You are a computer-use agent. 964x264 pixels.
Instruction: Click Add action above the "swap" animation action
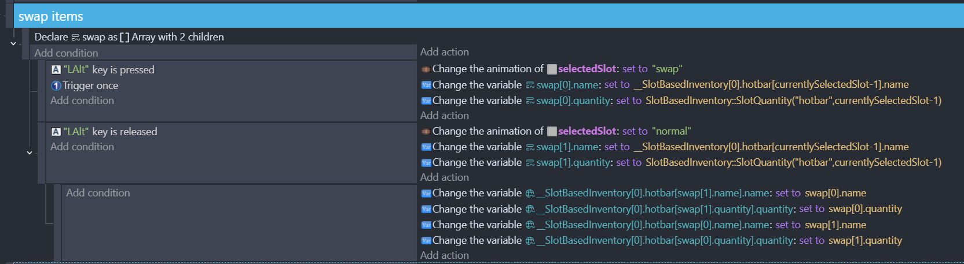(x=445, y=52)
